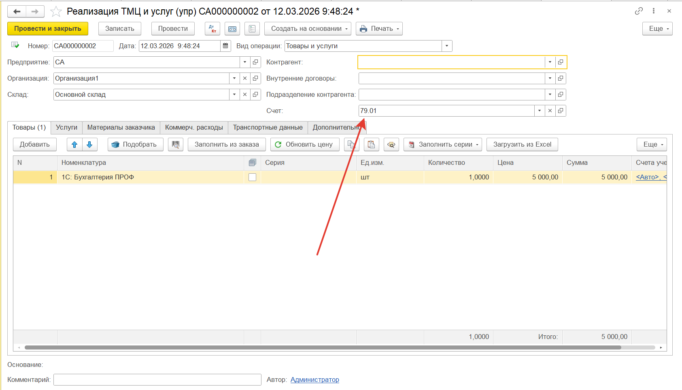Move table row up with blue arrow

click(74, 145)
